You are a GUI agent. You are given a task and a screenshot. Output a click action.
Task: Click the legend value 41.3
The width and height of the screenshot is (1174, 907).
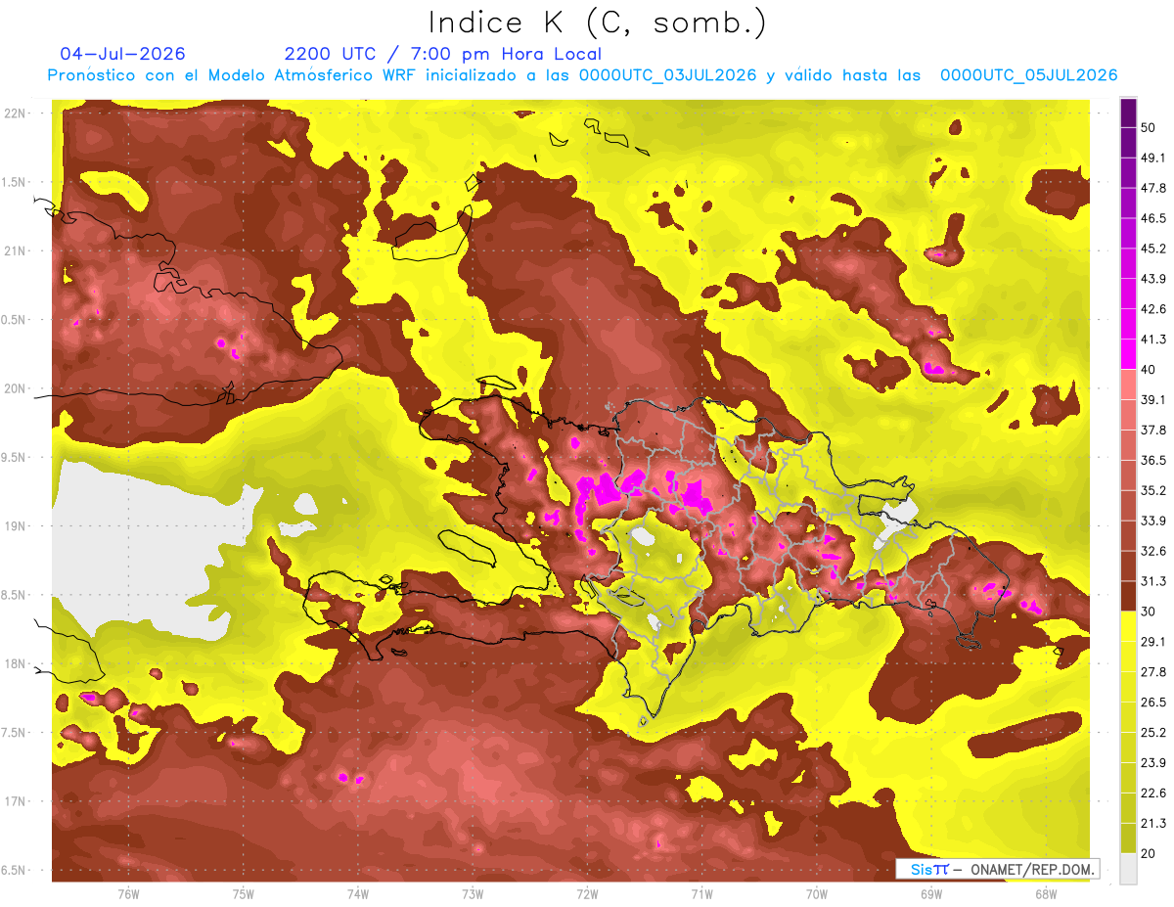coord(1153,340)
